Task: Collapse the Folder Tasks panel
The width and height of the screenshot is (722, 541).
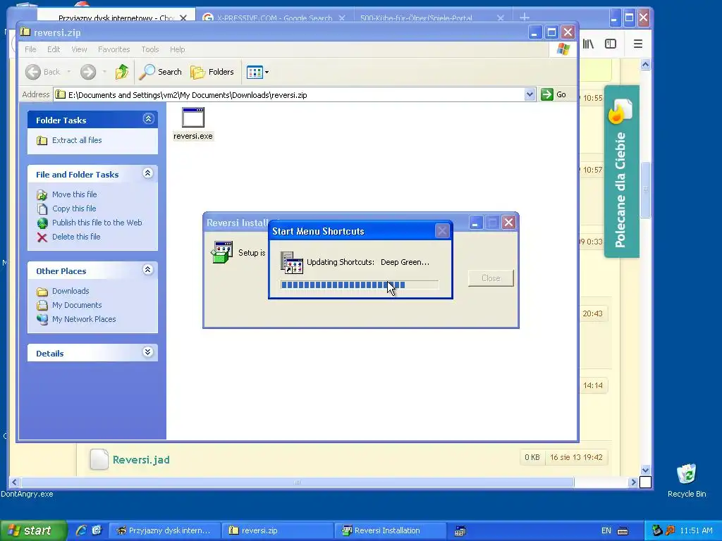Action: click(148, 119)
